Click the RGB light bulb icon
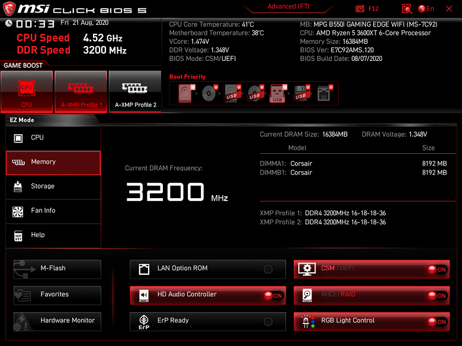The height and width of the screenshot is (346, 462). [308, 322]
